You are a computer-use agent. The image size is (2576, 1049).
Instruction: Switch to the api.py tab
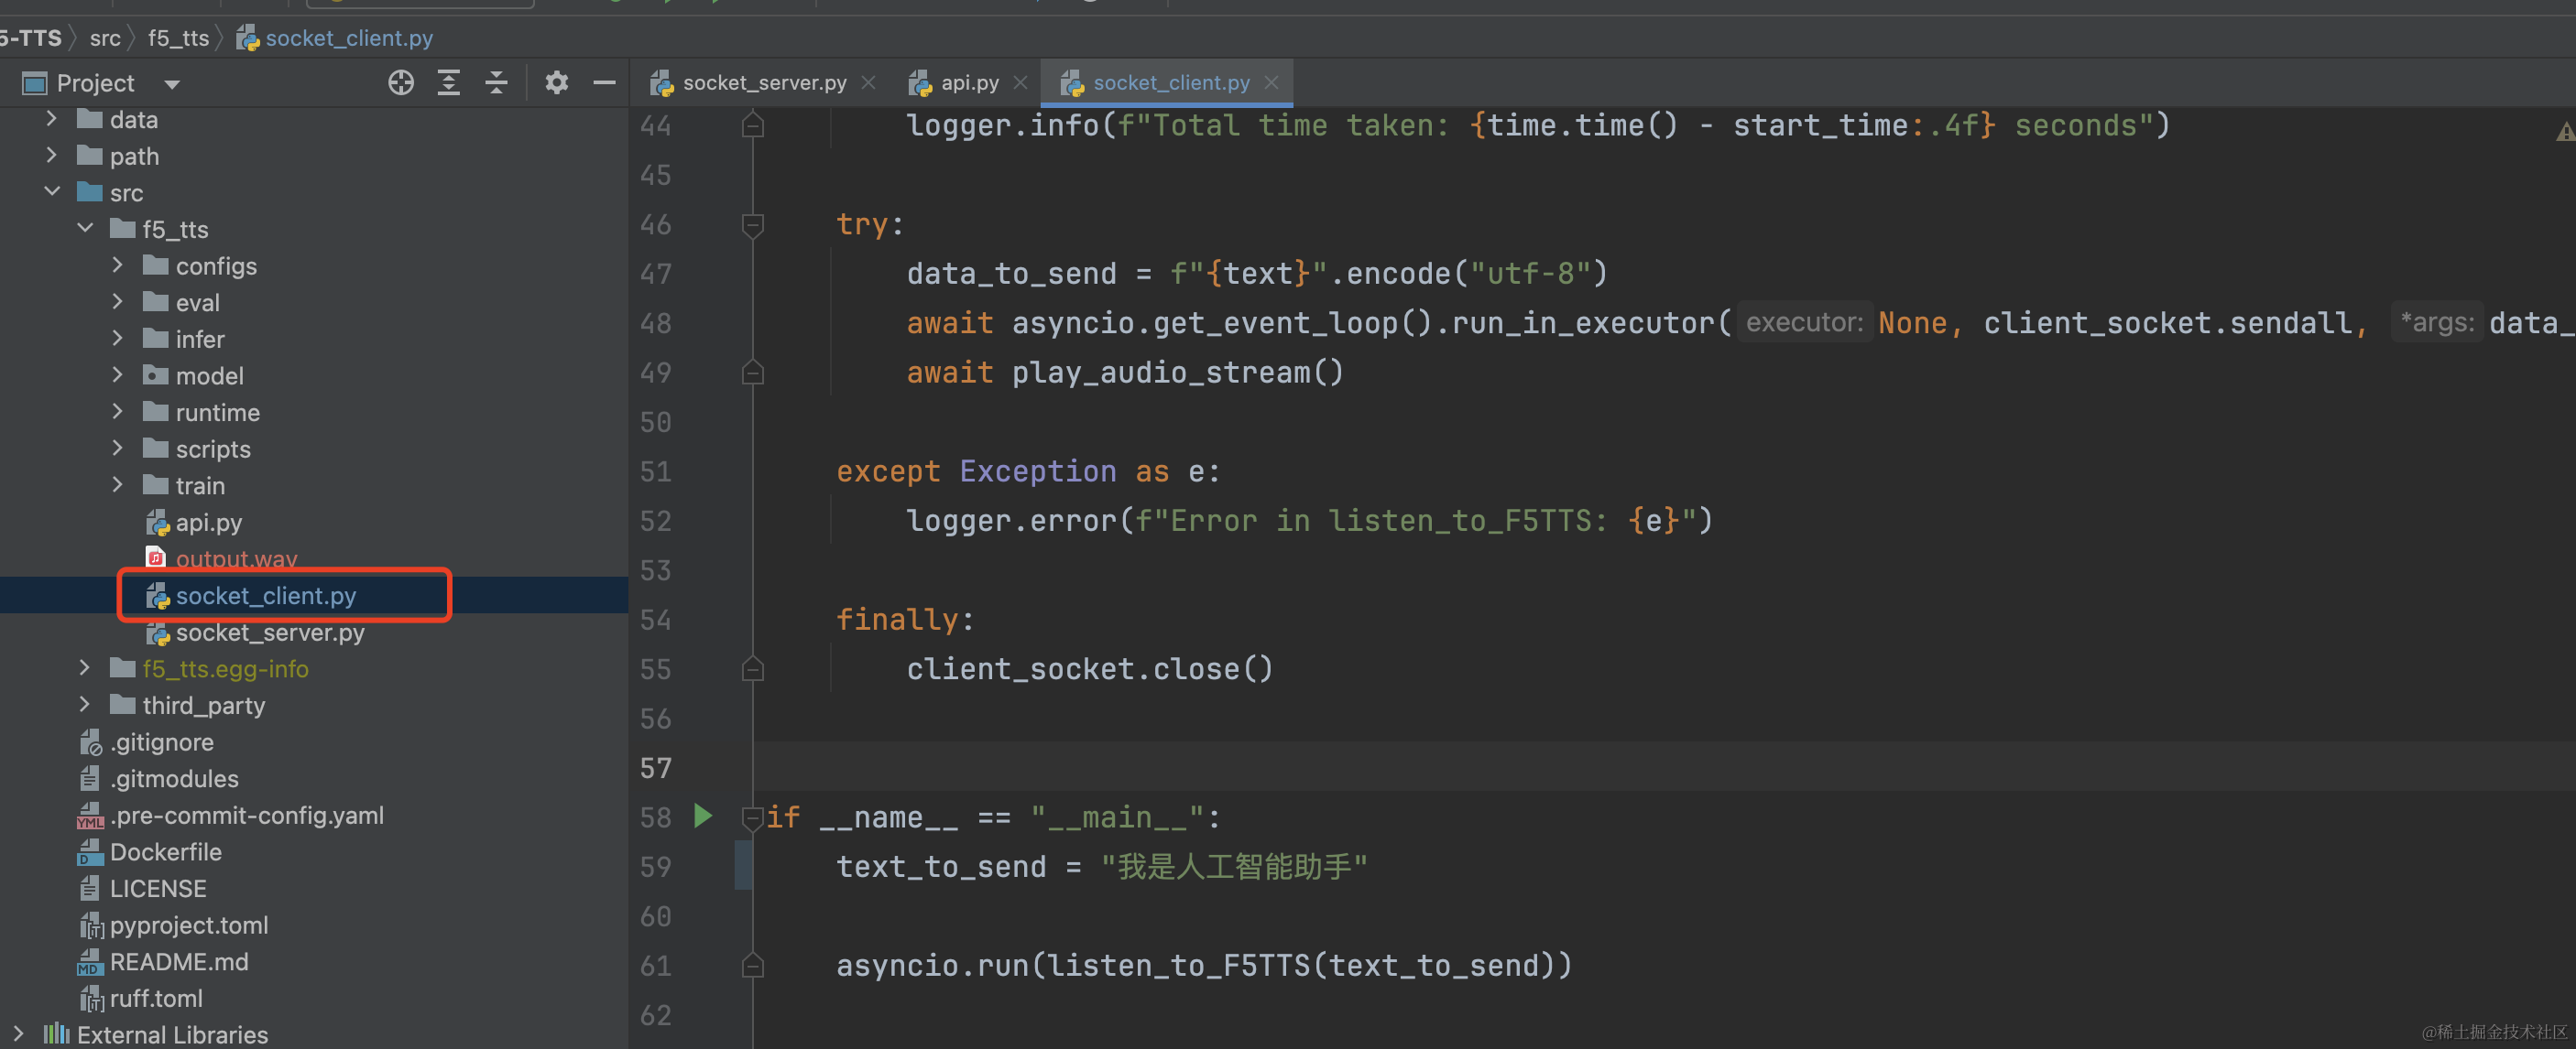(x=968, y=83)
